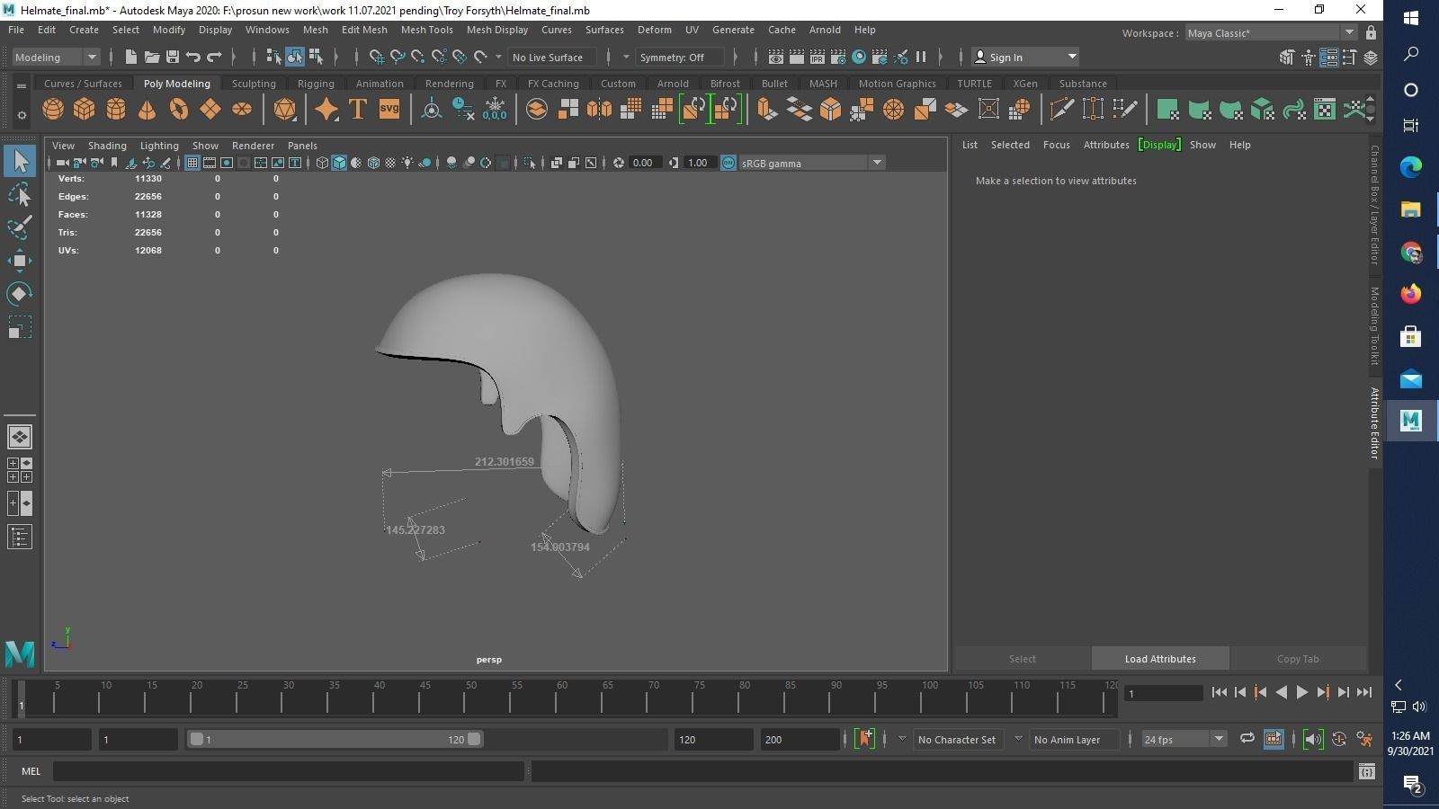The height and width of the screenshot is (809, 1439).
Task: Toggle select by object type mode
Action: point(295,57)
